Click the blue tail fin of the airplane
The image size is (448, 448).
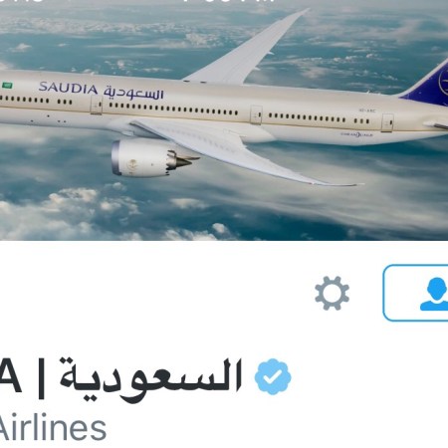click(x=428, y=83)
